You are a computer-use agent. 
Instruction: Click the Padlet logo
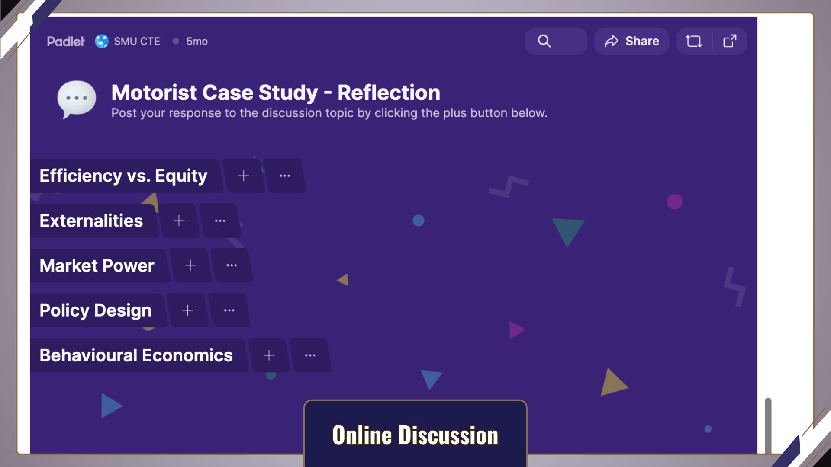point(66,42)
